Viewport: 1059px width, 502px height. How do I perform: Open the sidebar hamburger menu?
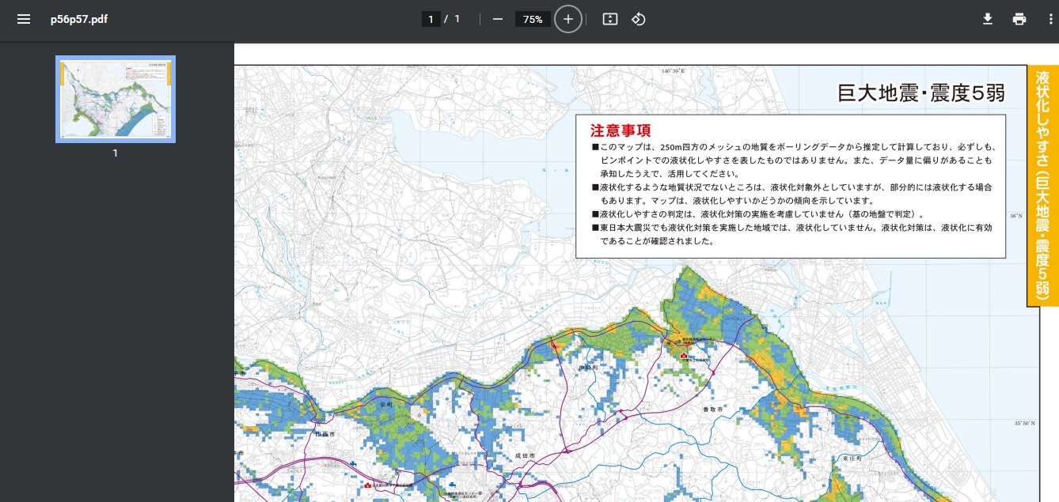tap(25, 19)
